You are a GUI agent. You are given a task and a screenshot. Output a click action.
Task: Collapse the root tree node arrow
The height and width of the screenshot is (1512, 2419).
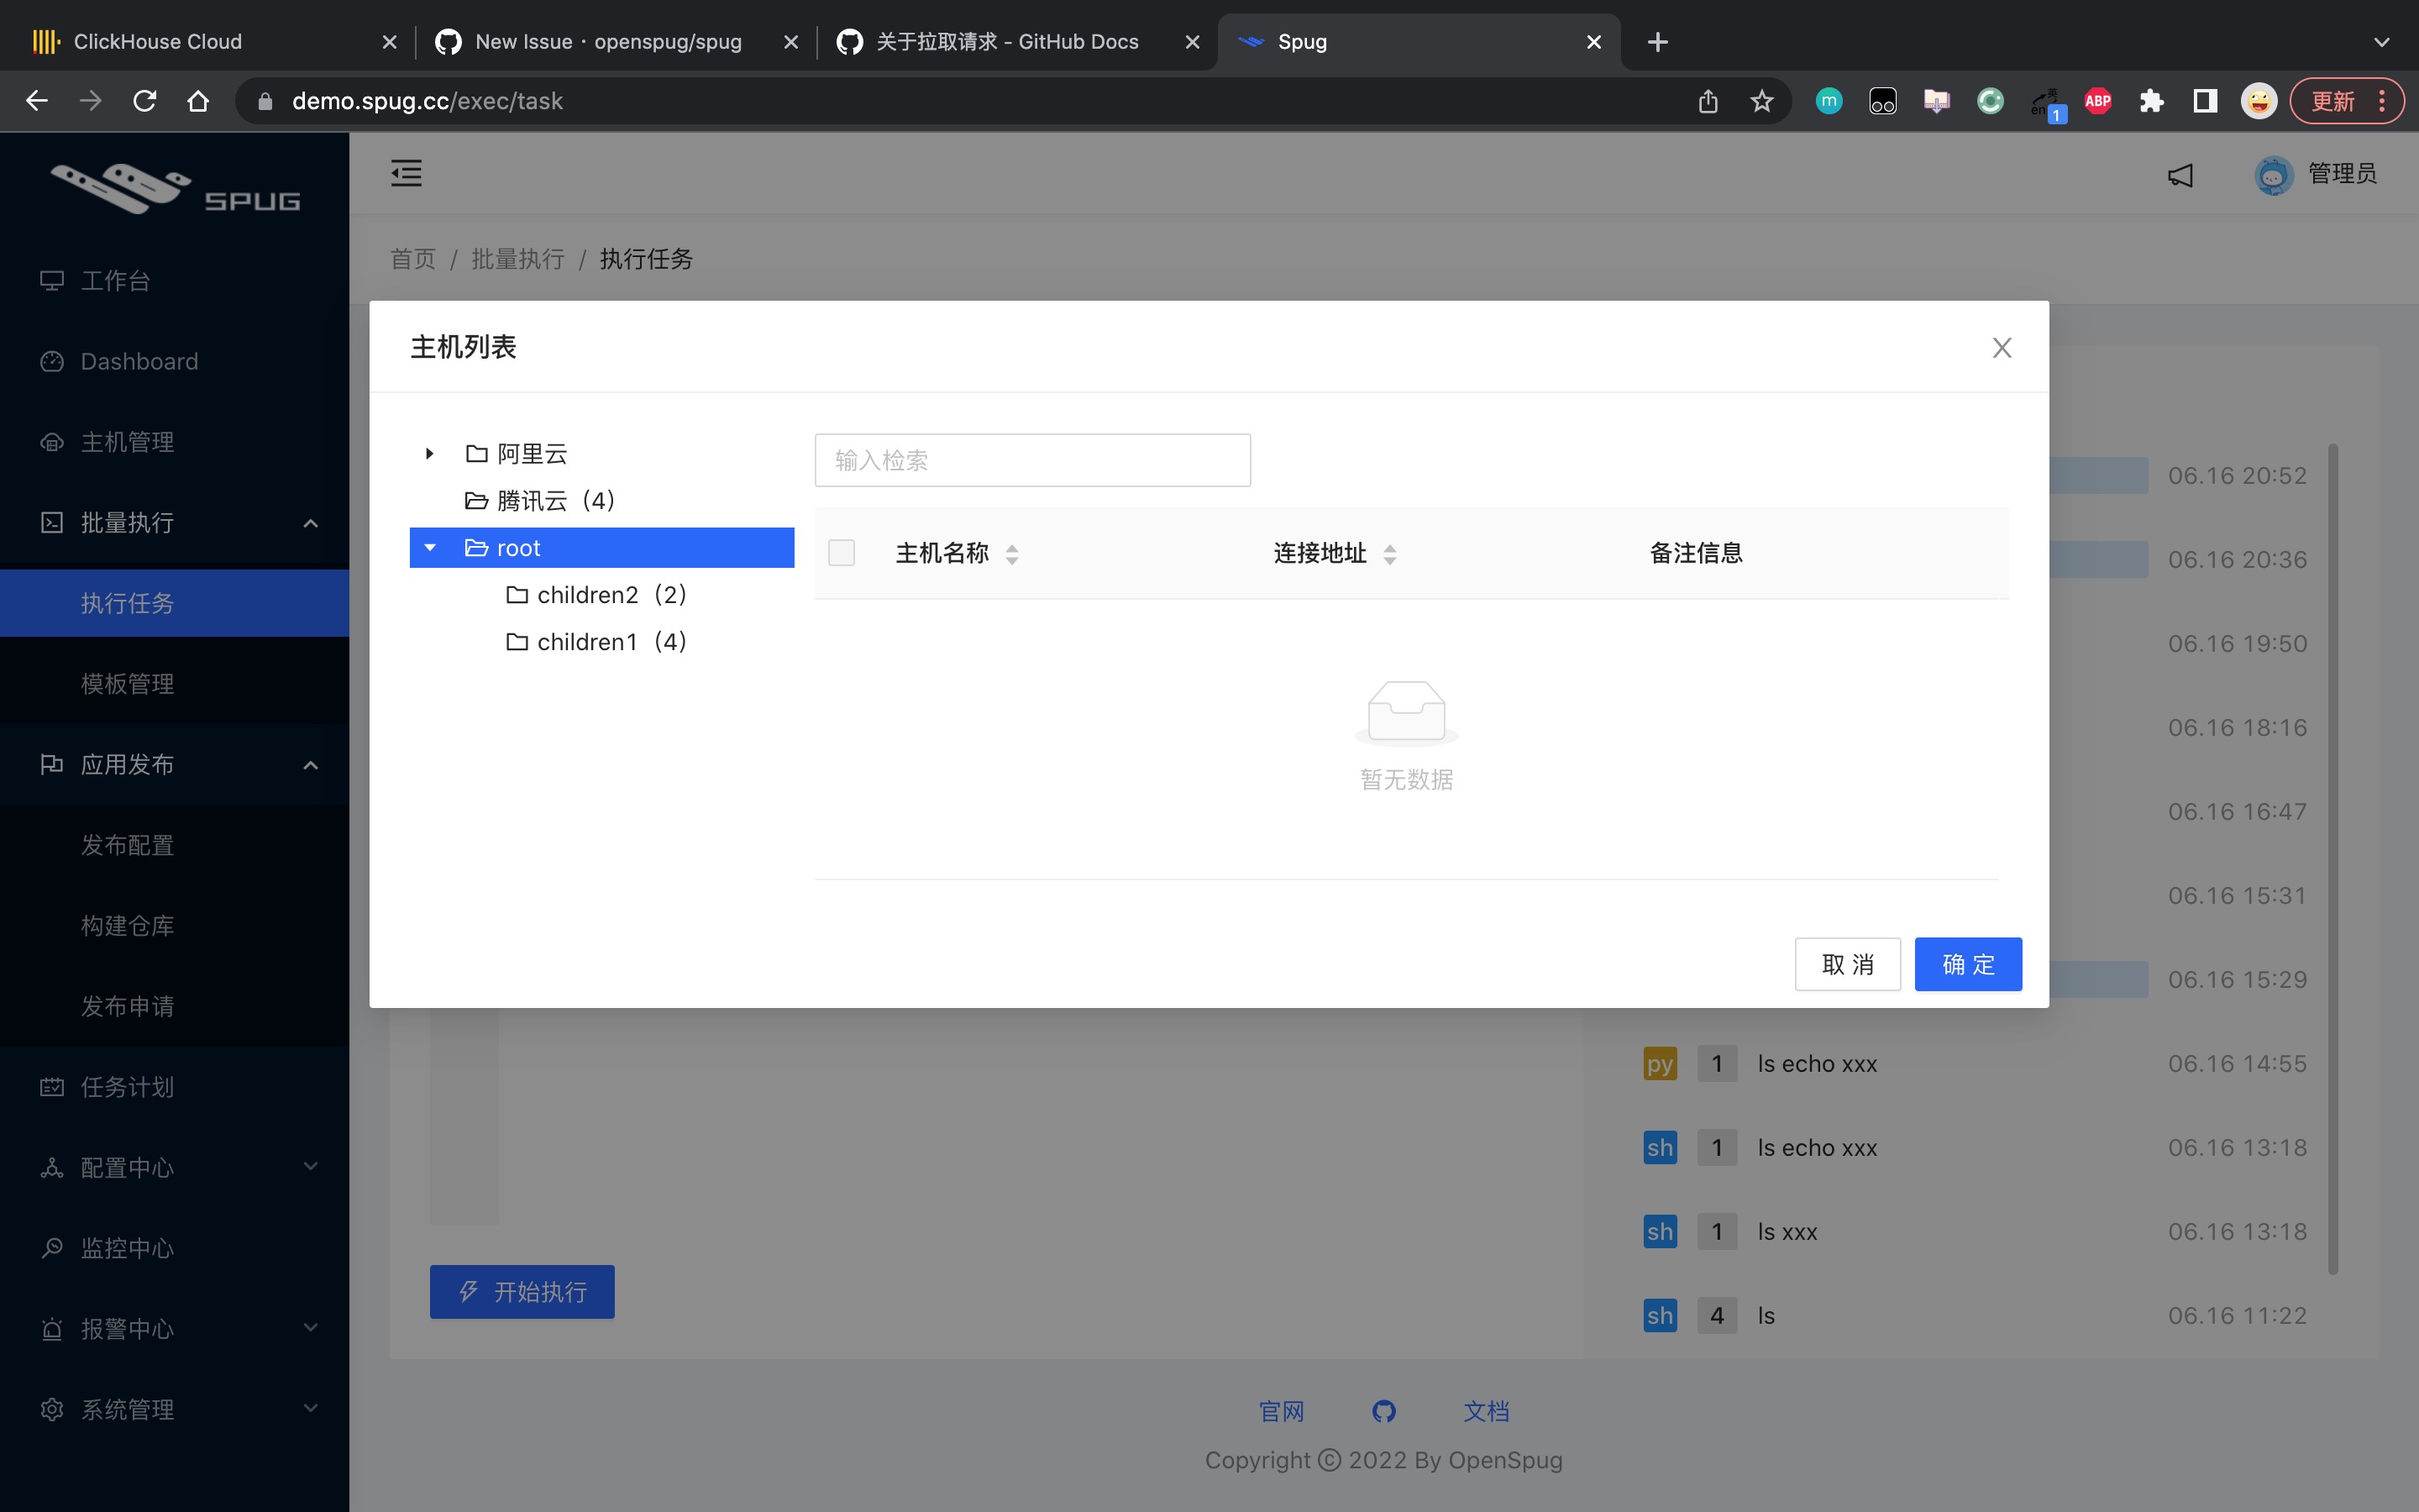[430, 548]
